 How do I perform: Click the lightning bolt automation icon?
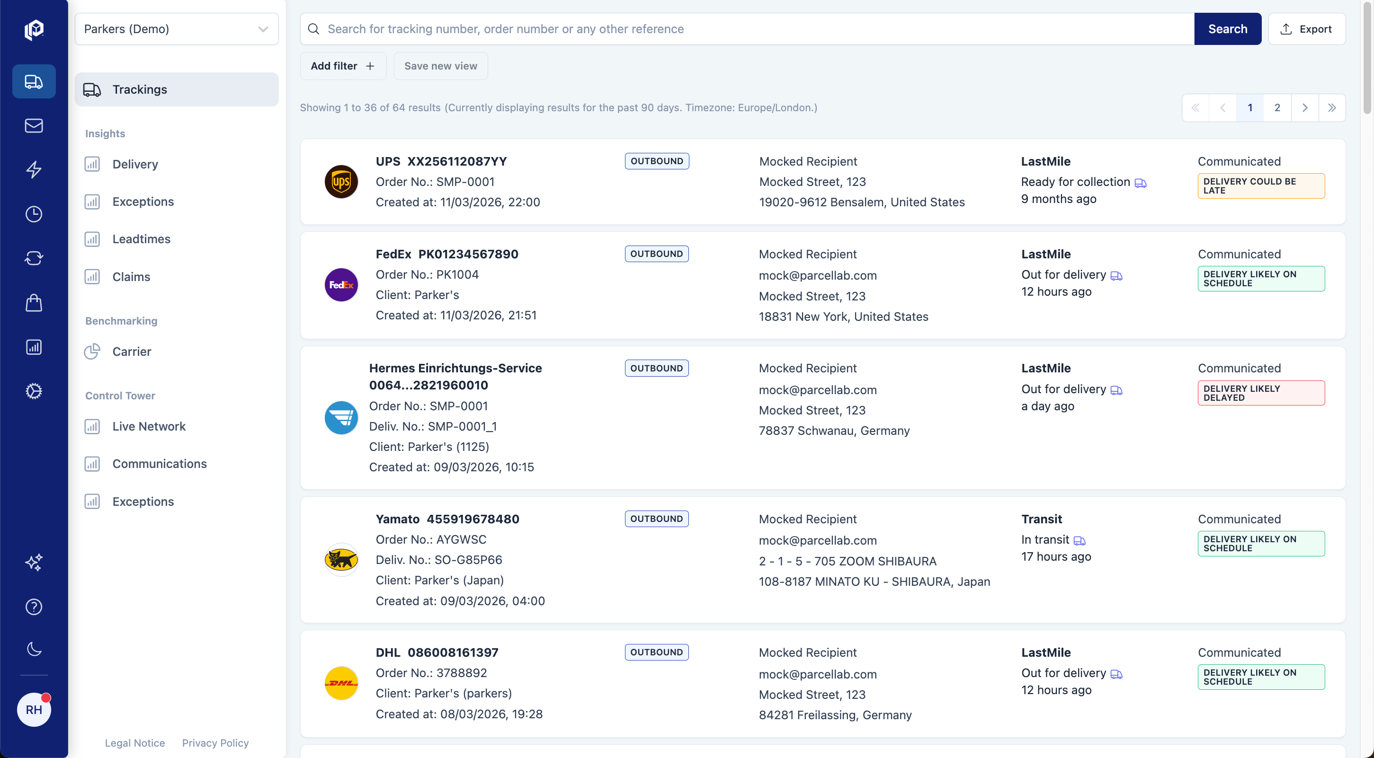point(34,169)
